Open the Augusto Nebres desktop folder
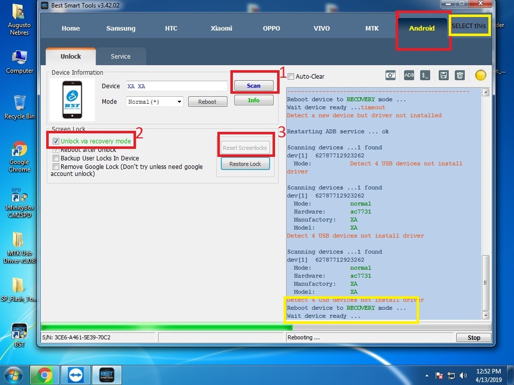 (x=19, y=20)
